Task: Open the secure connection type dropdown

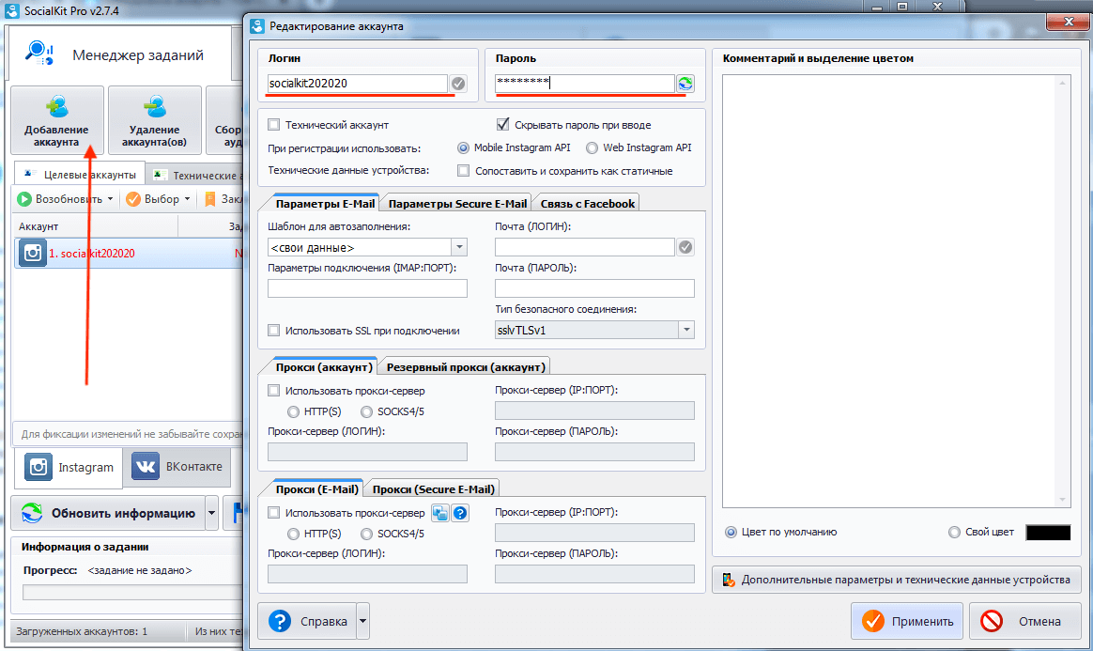Action: tap(686, 330)
